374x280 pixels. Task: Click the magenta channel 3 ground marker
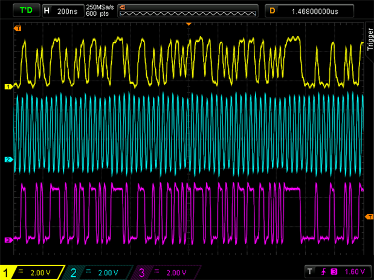click(8, 239)
